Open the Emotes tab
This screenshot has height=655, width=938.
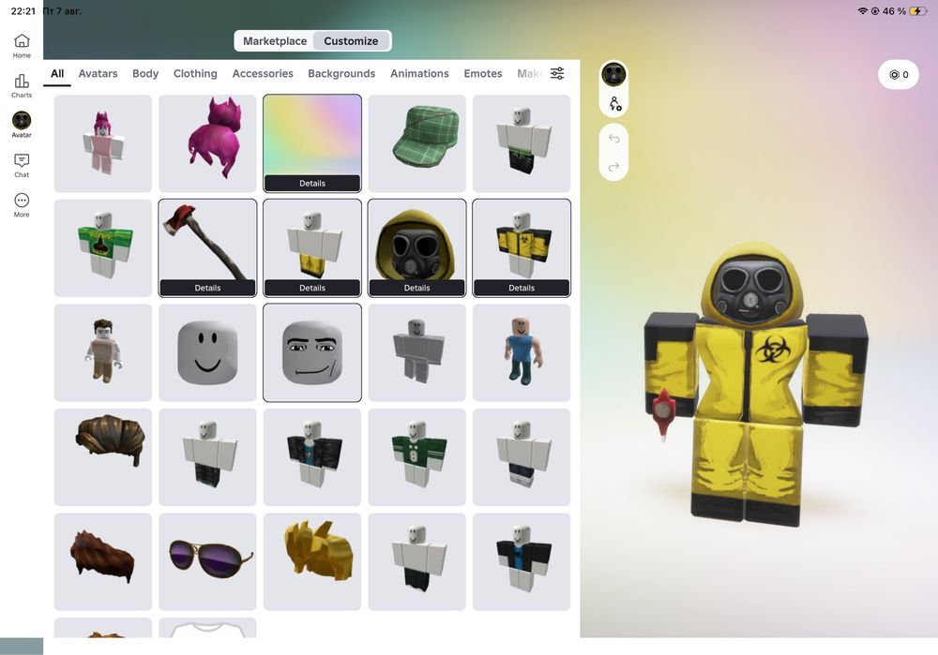pos(483,73)
